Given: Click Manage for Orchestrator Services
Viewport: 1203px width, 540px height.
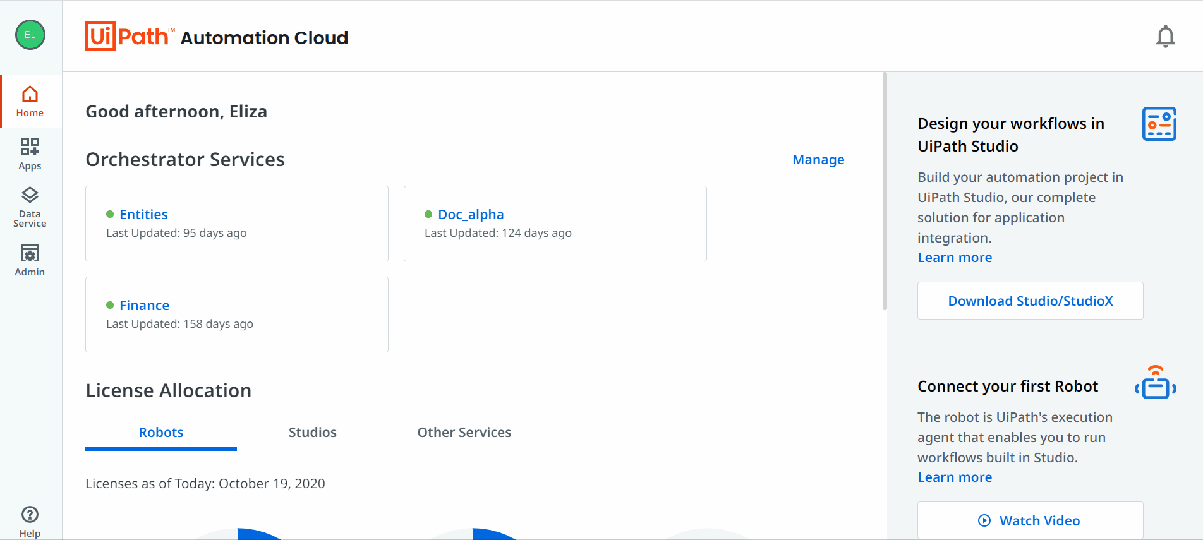Looking at the screenshot, I should [818, 160].
